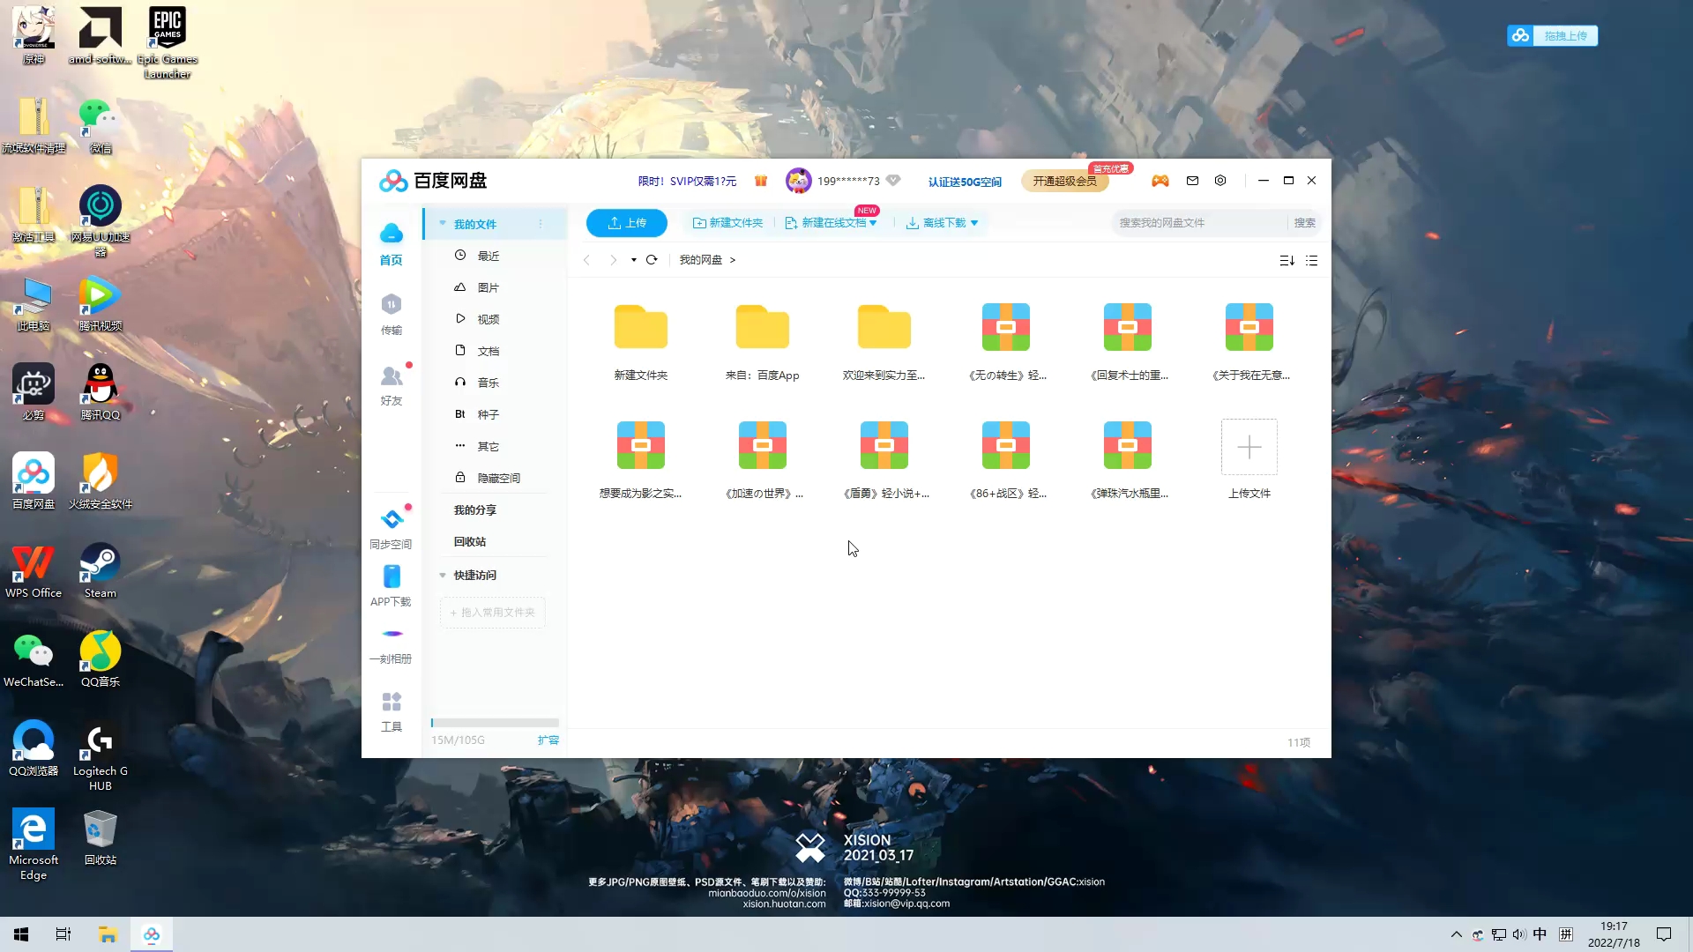Screen dimensions: 1693x952
Task: Click the 新建文件夹 toolbar button
Action: [728, 223]
